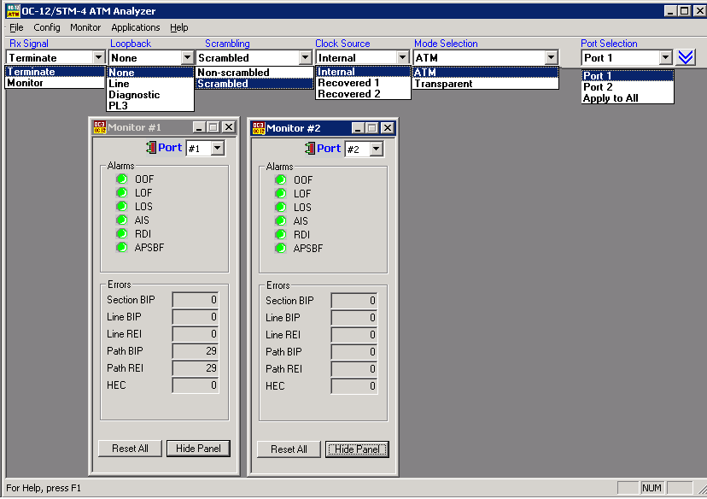This screenshot has width=707, height=499.
Task: Click the RDI alarm LED in Monitor #1
Action: (x=122, y=234)
